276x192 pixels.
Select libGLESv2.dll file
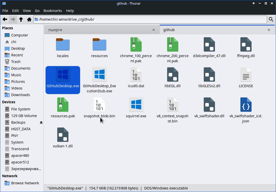(x=209, y=78)
